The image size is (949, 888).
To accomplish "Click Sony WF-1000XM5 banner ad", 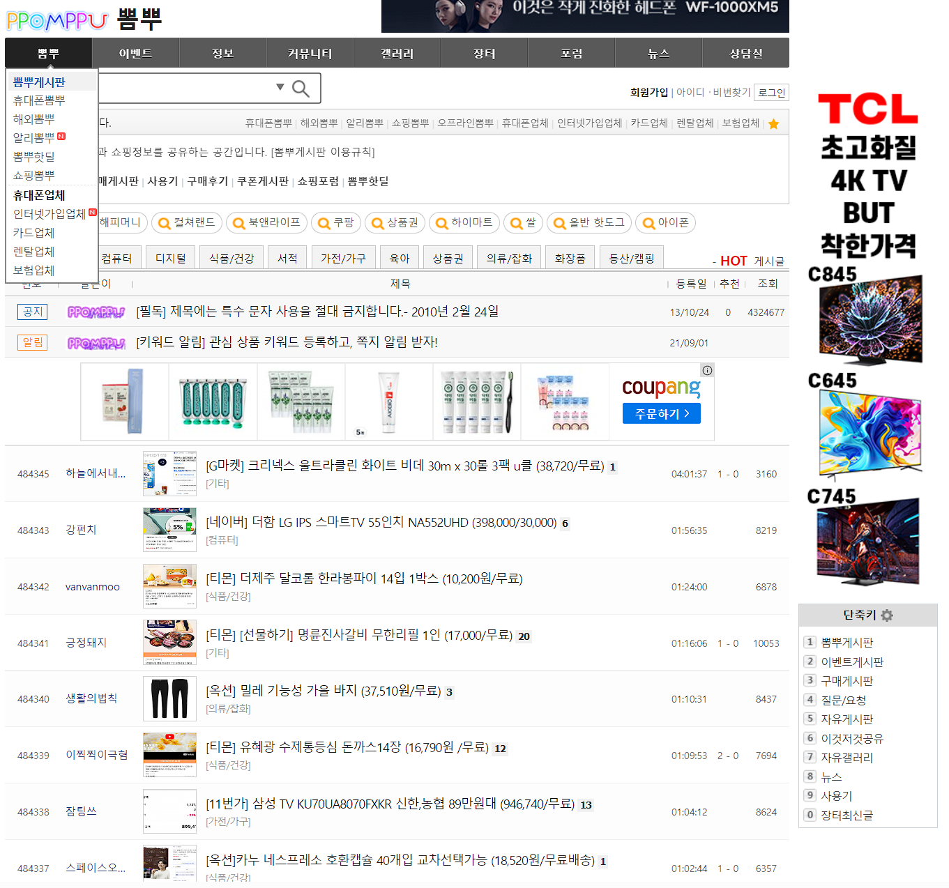I will [585, 16].
